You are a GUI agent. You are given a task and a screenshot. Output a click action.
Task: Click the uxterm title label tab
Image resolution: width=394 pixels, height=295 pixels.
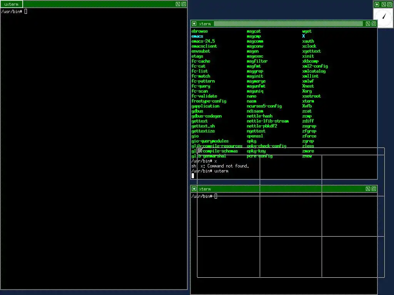pos(11,4)
